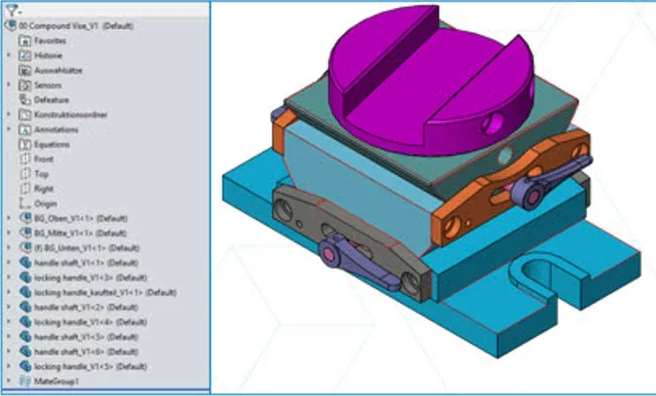Click the filter funnel icon above the tree
656x396 pixels.
(x=10, y=11)
